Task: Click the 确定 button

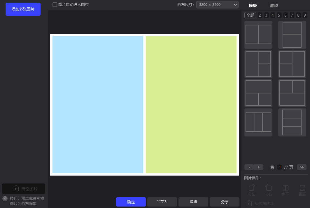Action: [131, 202]
